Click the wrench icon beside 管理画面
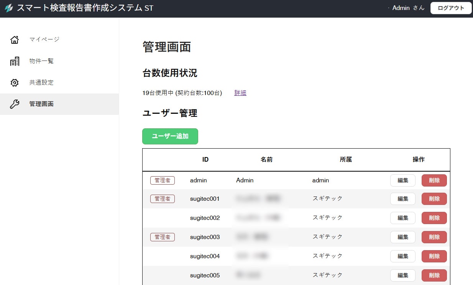 (x=15, y=104)
